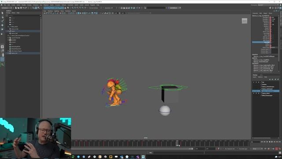
Task: Click the range slider end handle
Action: click(192, 149)
